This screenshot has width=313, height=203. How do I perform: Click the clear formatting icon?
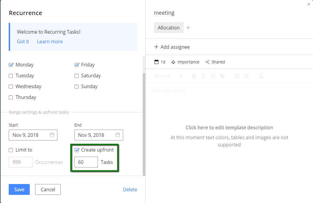click(261, 76)
